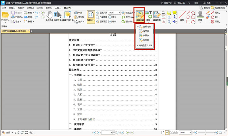Click the Print (打印) icon

click(13, 17)
